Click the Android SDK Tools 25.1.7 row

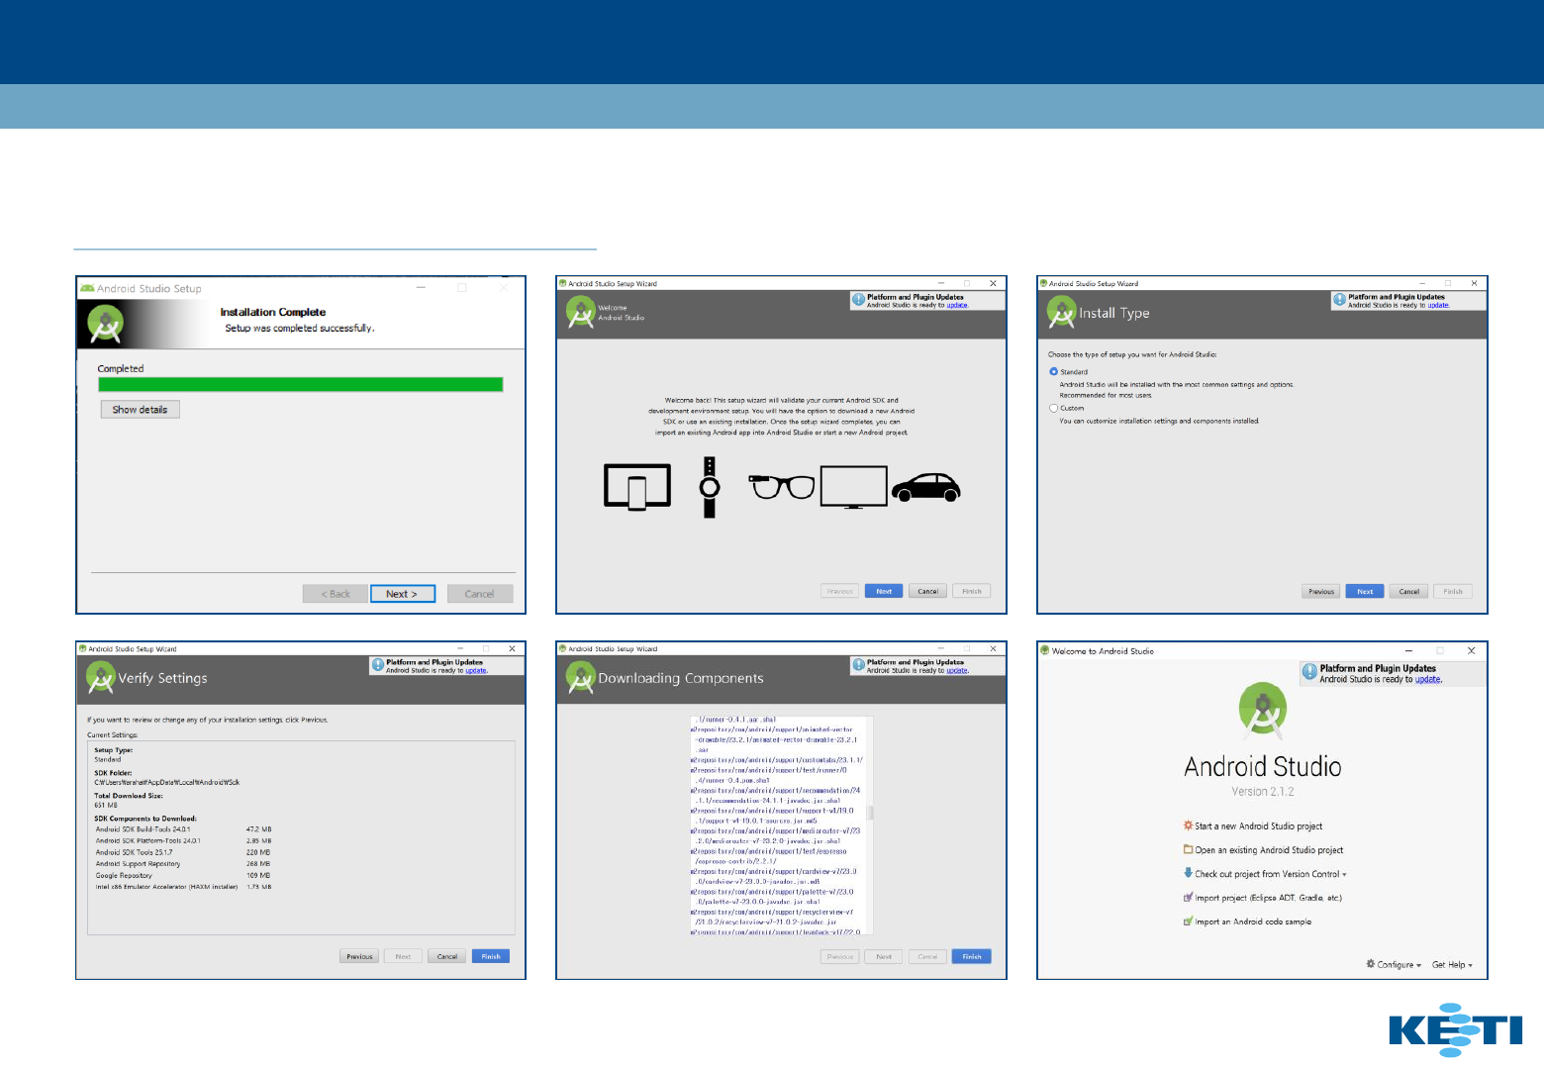tap(184, 852)
